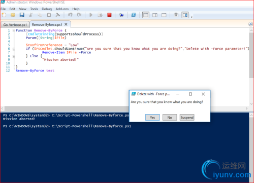Image resolution: width=254 pixels, height=183 pixels.
Task: Show script pane maximized layout icon
Action: [164, 15]
